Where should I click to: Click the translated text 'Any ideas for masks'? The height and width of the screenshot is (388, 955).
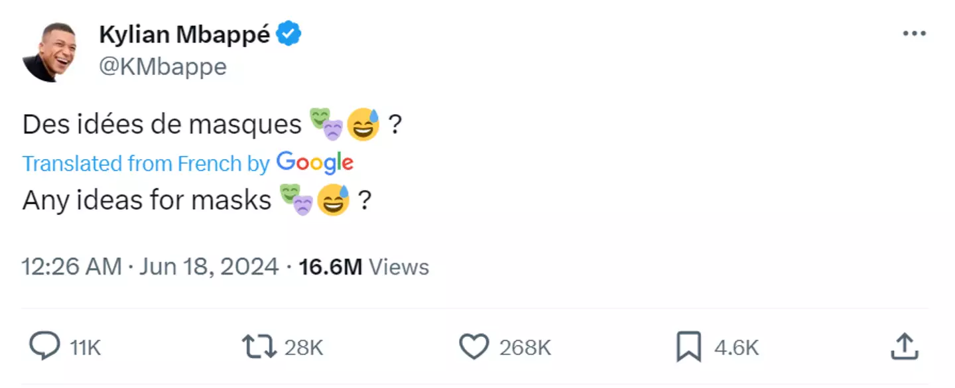[147, 200]
